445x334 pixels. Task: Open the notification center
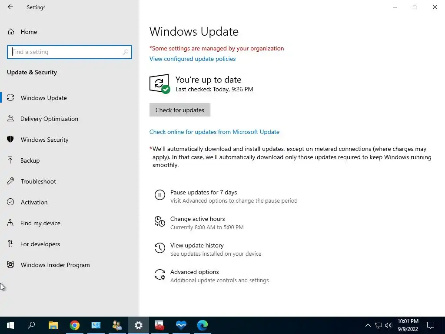[x=431, y=325]
